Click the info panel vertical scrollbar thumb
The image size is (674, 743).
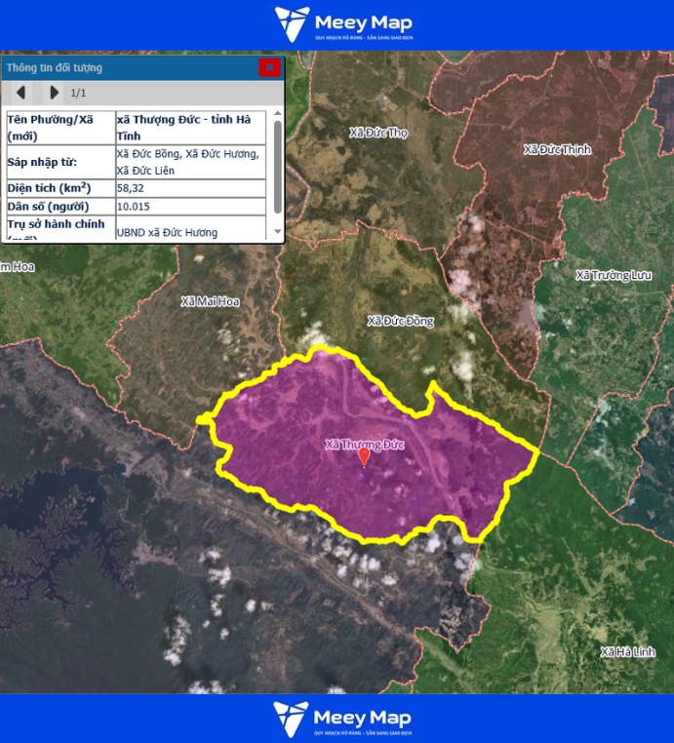pos(277,166)
